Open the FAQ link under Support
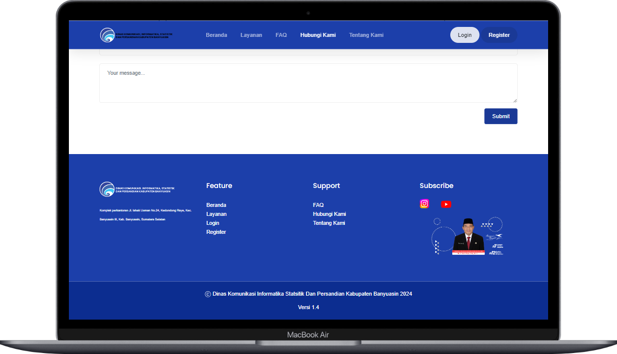Viewport: 617px width, 354px height. point(318,205)
